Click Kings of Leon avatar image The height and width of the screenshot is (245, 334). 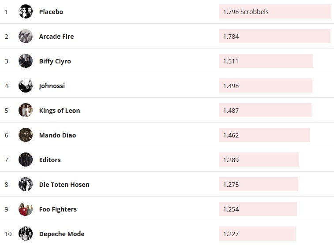26,111
